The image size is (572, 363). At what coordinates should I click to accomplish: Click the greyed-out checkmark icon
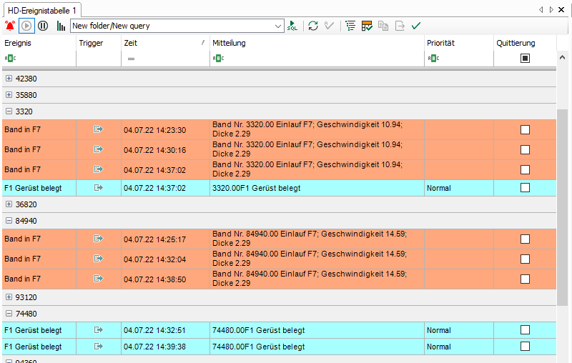329,26
